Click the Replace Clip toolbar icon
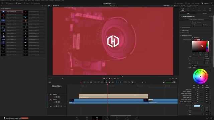Viewport: 214px width, 120px height. pos(102,82)
